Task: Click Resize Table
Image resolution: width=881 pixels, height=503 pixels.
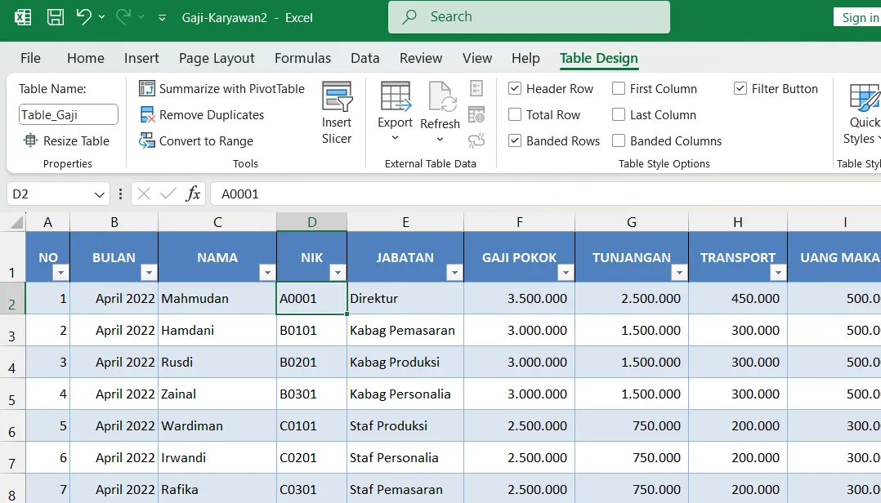Action: [x=66, y=141]
